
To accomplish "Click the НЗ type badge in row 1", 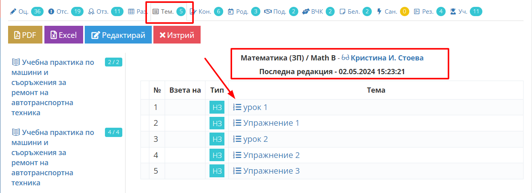I will pyautogui.click(x=217, y=107).
